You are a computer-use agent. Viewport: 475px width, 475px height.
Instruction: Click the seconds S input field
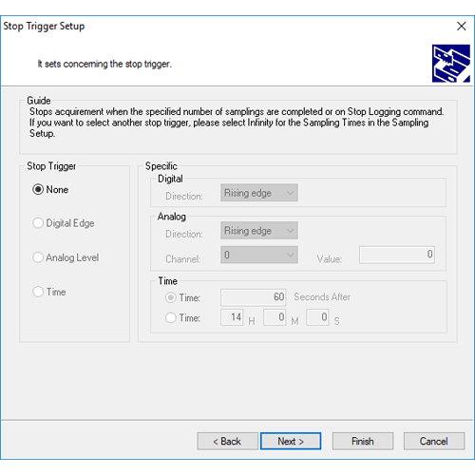coord(317,317)
